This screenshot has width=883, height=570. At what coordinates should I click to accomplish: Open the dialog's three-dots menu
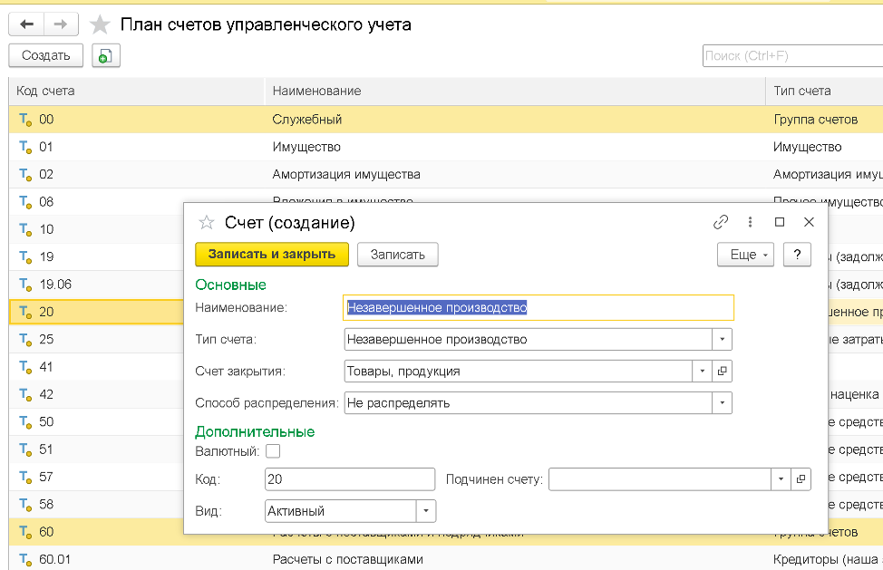click(x=750, y=222)
